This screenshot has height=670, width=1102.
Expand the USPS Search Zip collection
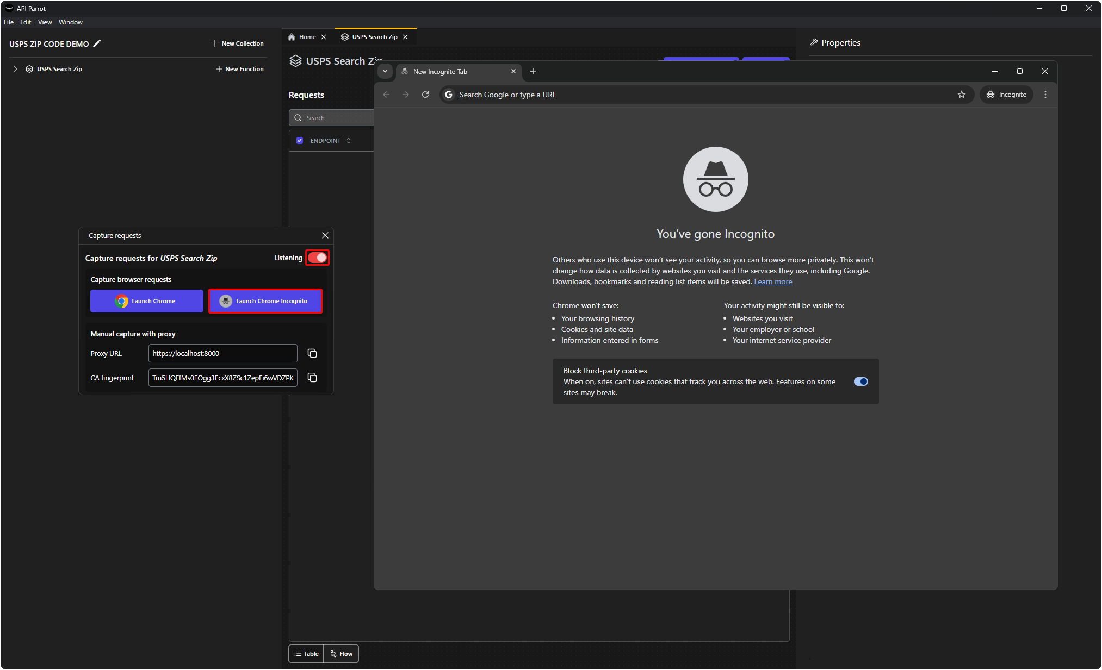[x=15, y=69]
